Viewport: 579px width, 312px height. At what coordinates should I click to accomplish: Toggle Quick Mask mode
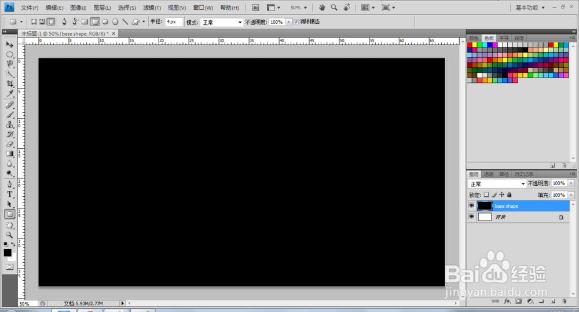10,267
